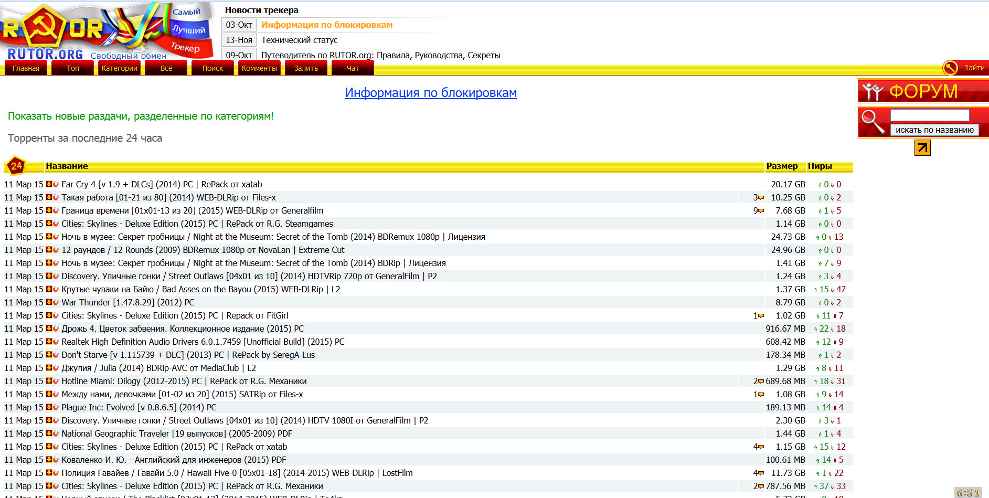Open magnet link icon for Граница времени
This screenshot has width=989, height=498.
click(56, 210)
